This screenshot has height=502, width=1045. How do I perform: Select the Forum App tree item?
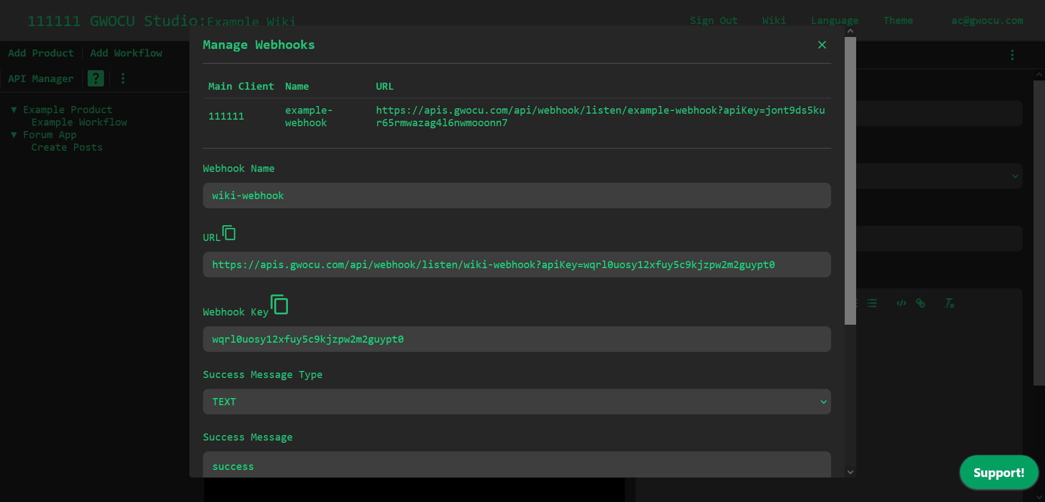pyautogui.click(x=50, y=135)
